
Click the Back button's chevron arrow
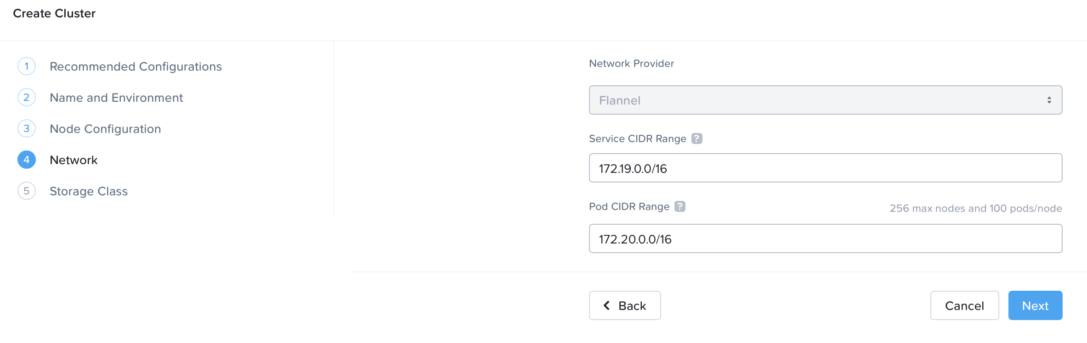pyautogui.click(x=607, y=305)
